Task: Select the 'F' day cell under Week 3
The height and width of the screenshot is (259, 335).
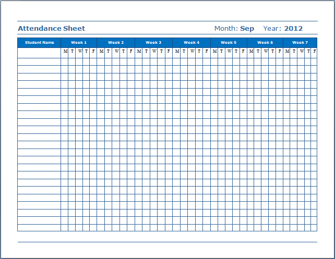Action: coord(169,53)
